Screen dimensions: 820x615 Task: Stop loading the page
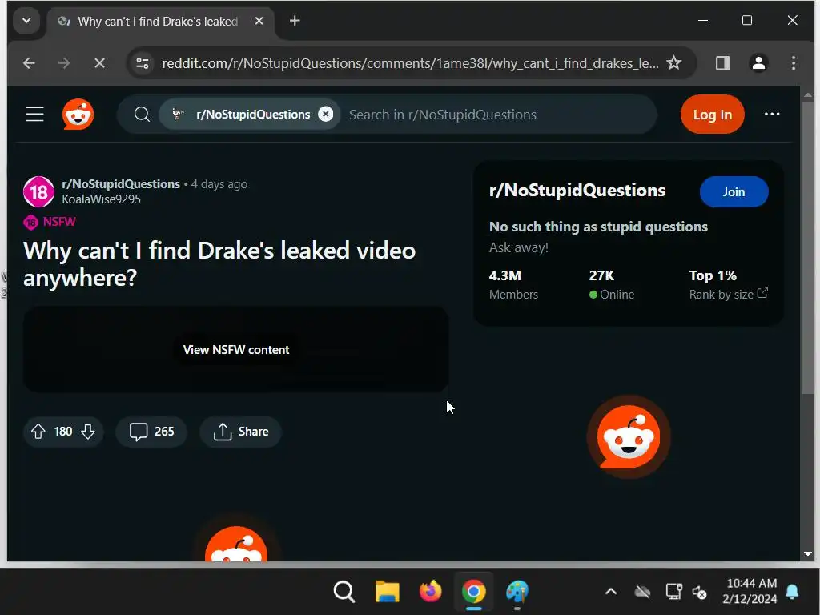(x=99, y=63)
